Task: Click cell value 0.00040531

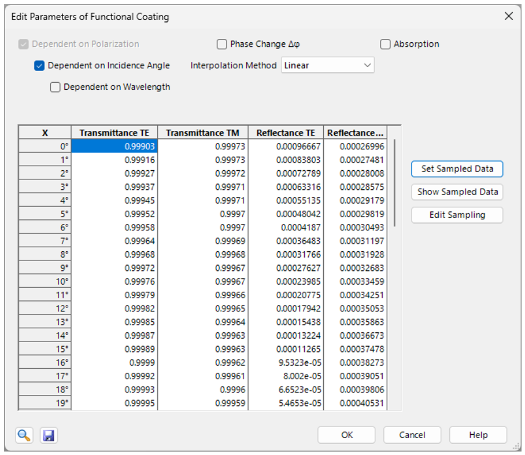Action: point(355,403)
